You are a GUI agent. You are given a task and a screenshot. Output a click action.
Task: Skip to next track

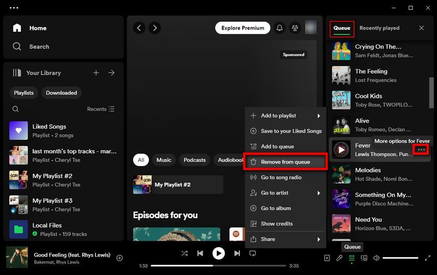click(237, 253)
